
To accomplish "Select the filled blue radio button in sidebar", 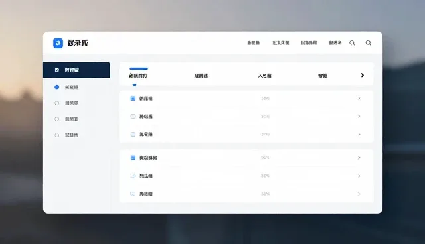I will [57, 87].
